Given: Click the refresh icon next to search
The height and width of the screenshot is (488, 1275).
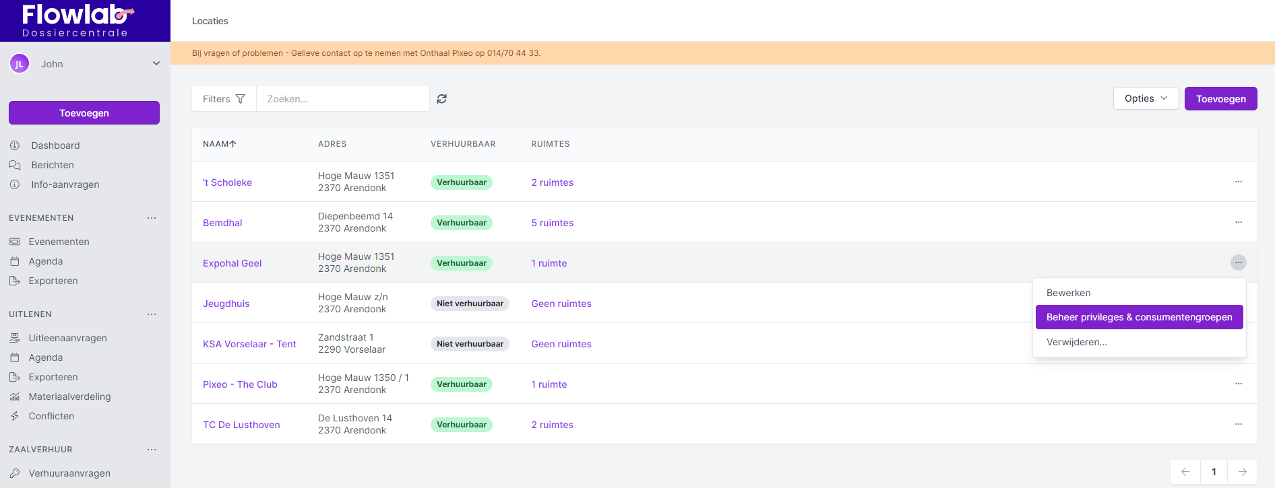Looking at the screenshot, I should (441, 99).
